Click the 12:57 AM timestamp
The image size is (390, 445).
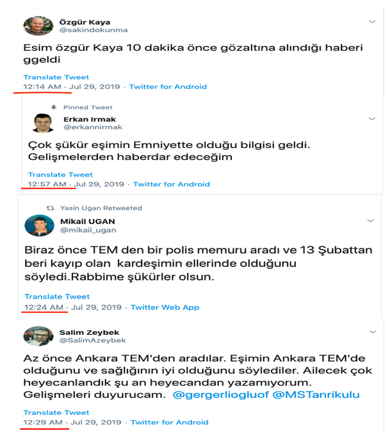pos(47,184)
